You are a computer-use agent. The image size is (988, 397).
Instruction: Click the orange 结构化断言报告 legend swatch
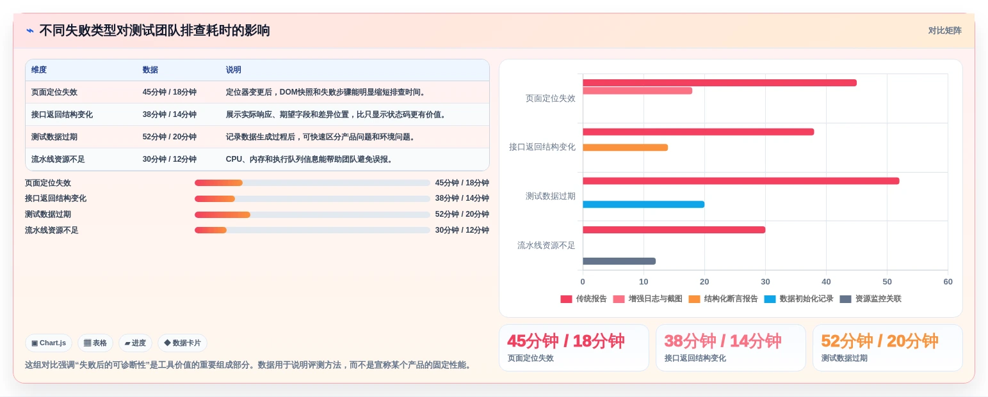point(694,299)
